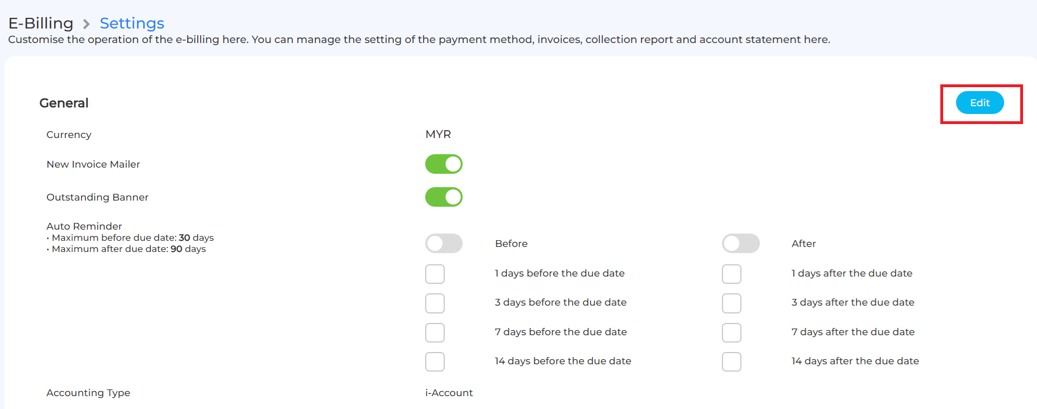Image resolution: width=1037 pixels, height=409 pixels.
Task: Enable the After auto reminder toggle
Action: (x=740, y=244)
